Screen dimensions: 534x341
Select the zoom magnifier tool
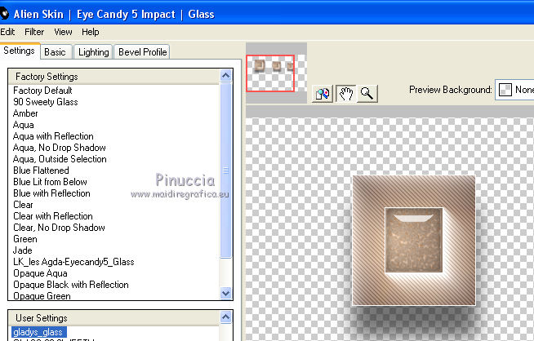coord(367,93)
